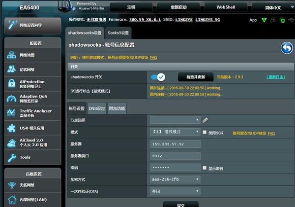Viewport: 295px width, 207px height.
Task: Click the LINKSYS_5G SSID link
Action: click(207, 20)
